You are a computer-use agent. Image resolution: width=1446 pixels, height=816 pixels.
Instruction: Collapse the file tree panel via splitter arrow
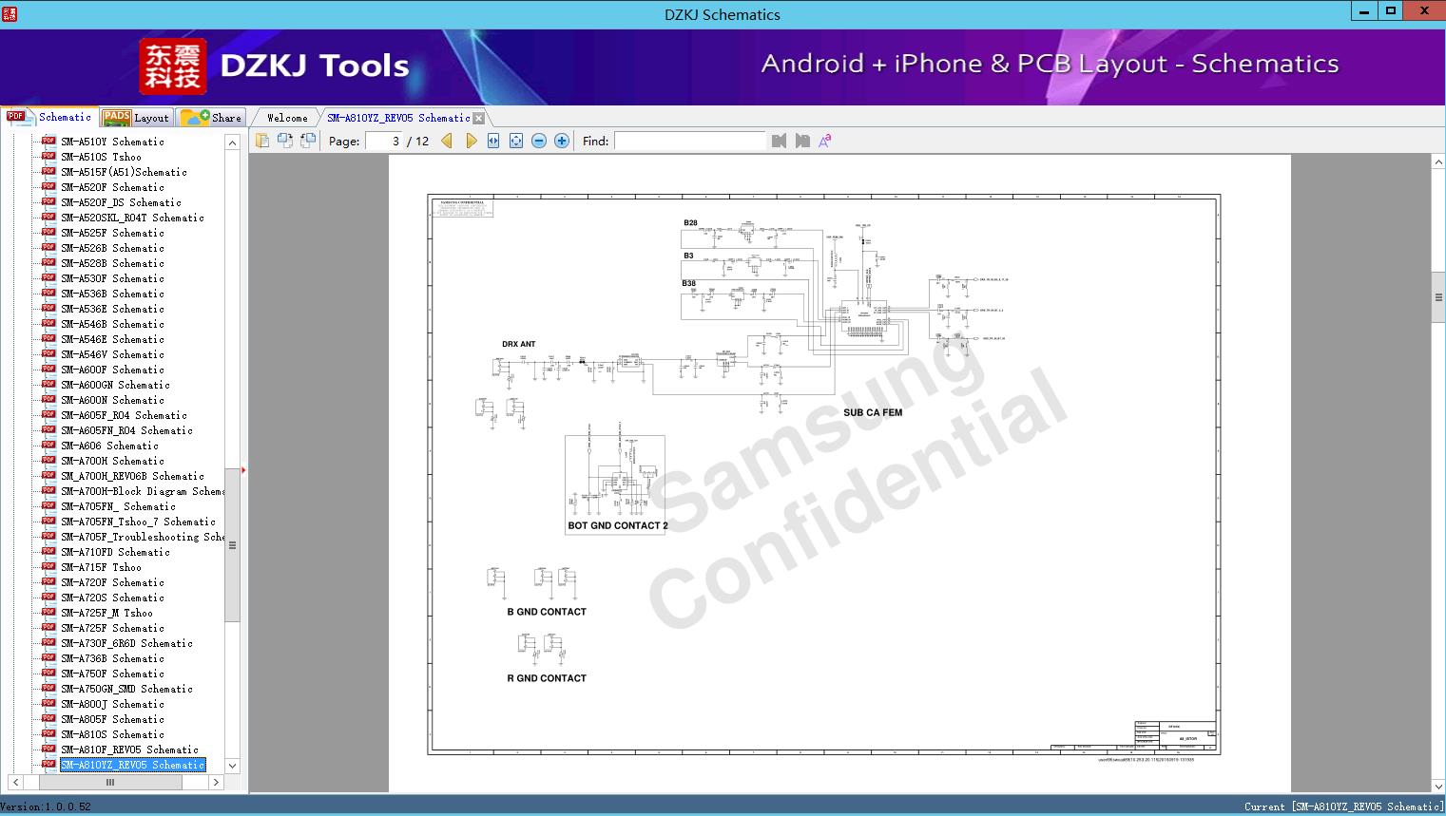(243, 469)
